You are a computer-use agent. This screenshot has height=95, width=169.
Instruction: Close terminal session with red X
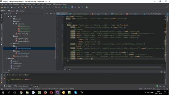point(4,78)
